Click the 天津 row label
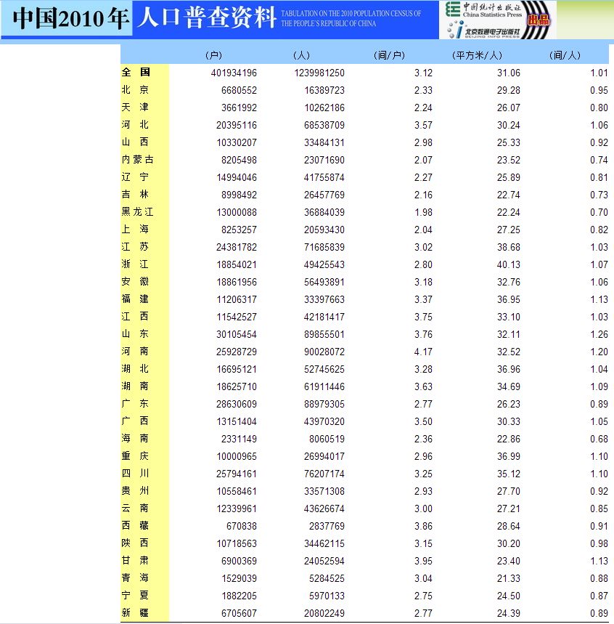Image resolution: width=614 pixels, height=624 pixels. pos(135,107)
